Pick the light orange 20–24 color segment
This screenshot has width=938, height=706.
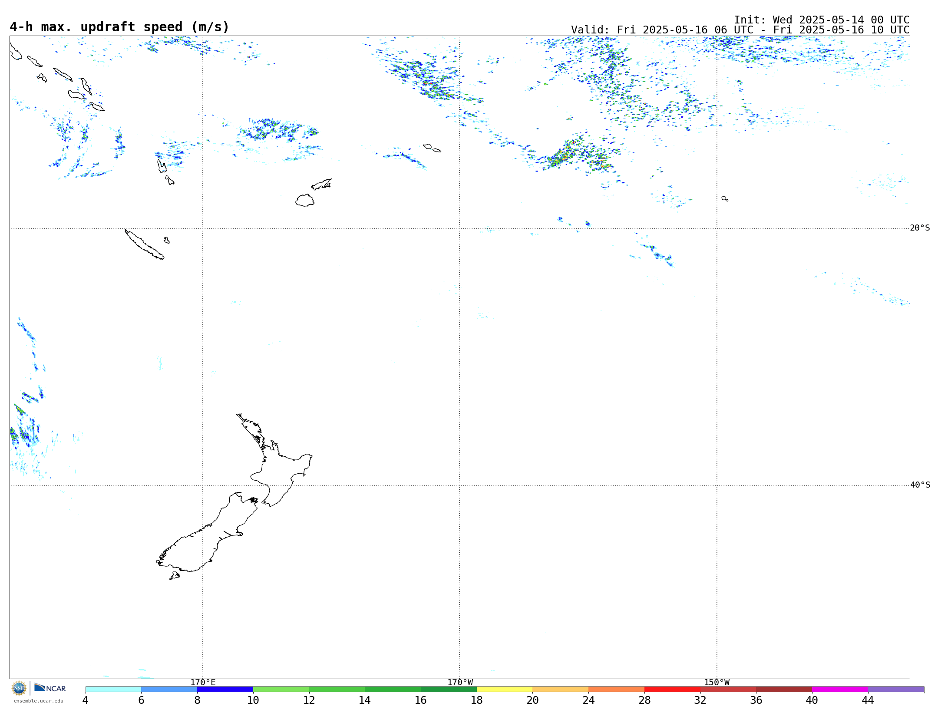[561, 689]
